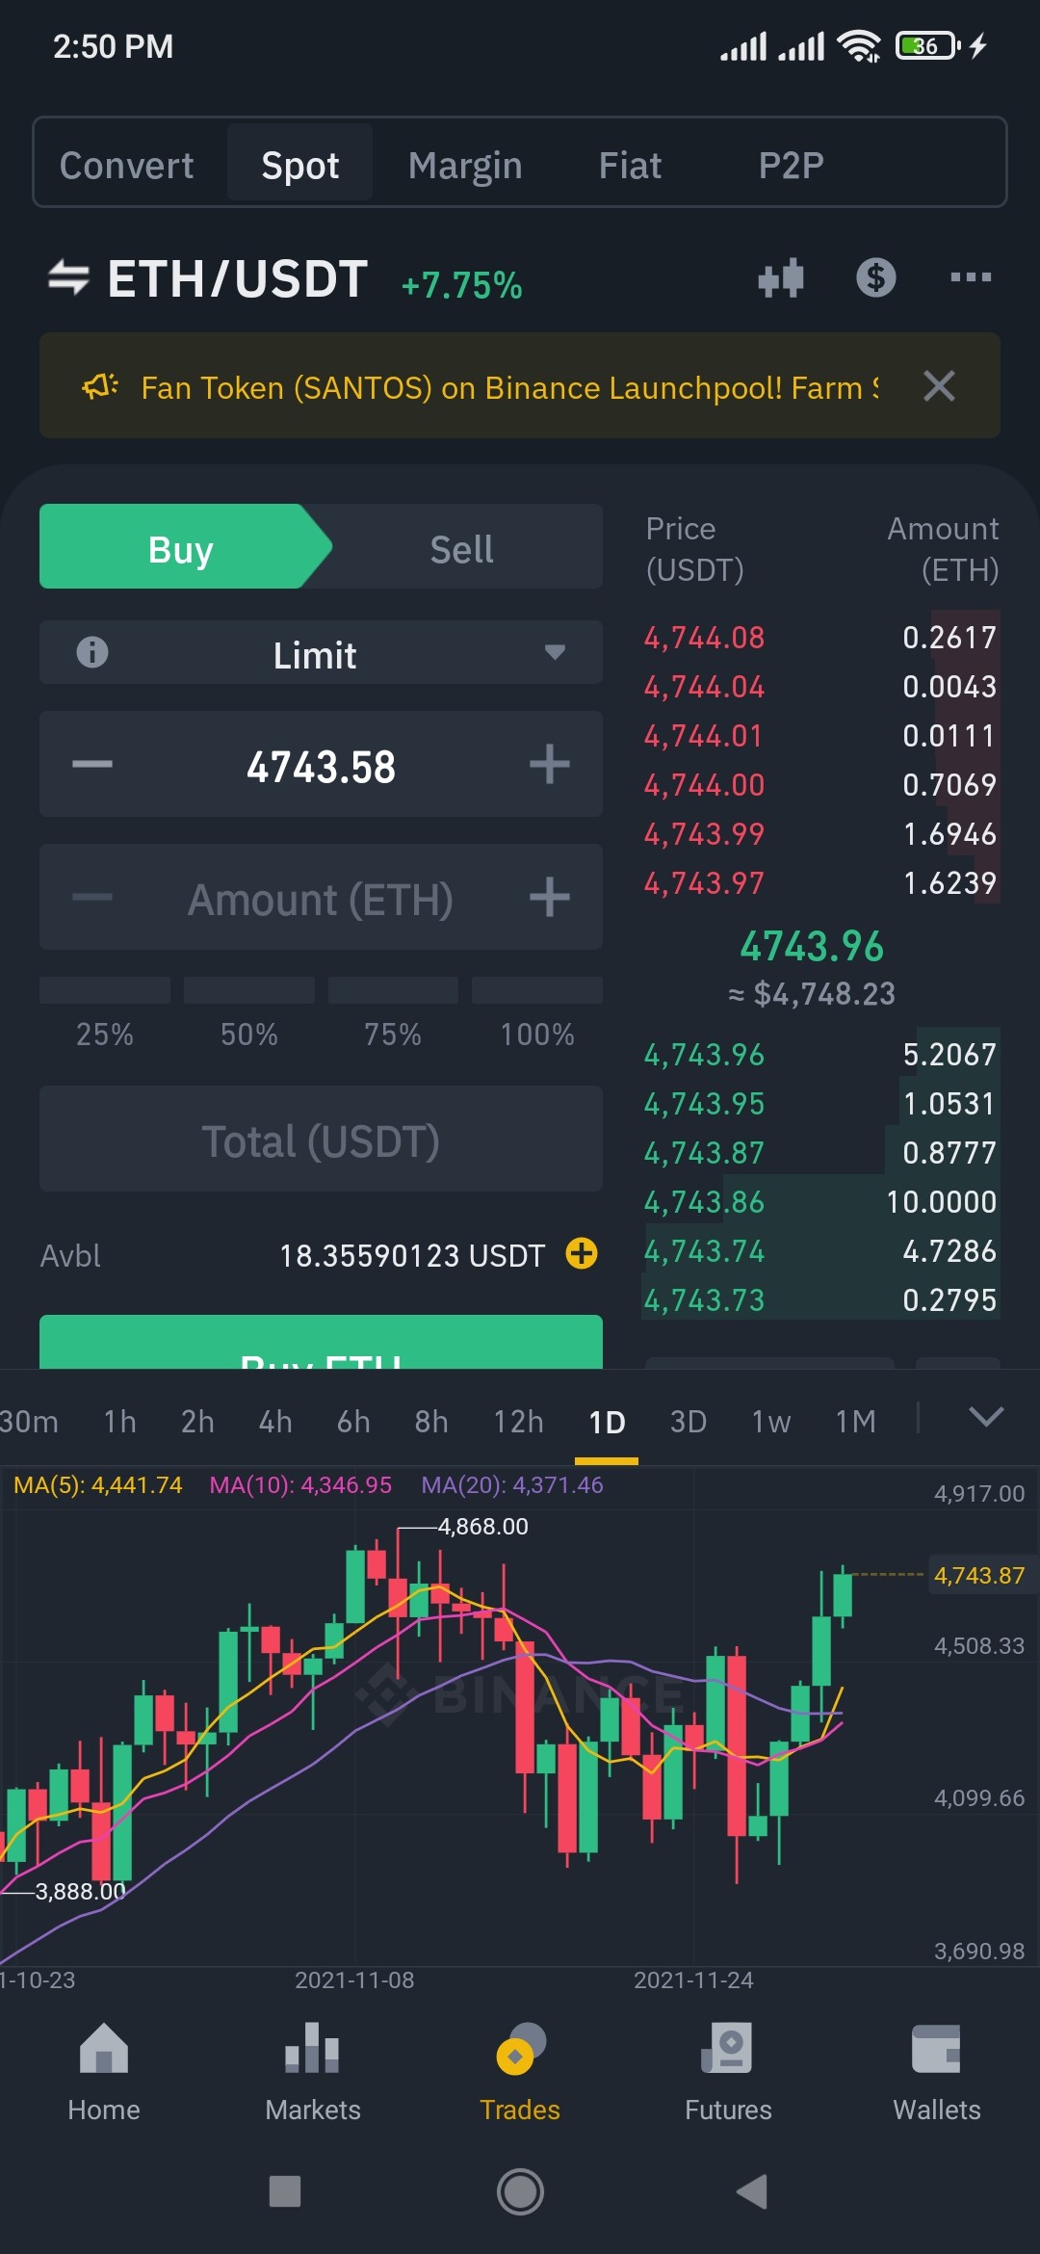The height and width of the screenshot is (2254, 1040).
Task: Open the Futures tab icon
Action: click(x=728, y=2049)
